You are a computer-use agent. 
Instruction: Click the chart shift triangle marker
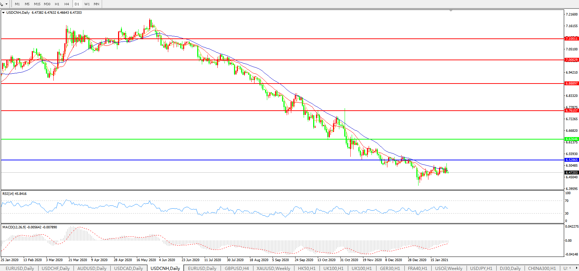451,11
